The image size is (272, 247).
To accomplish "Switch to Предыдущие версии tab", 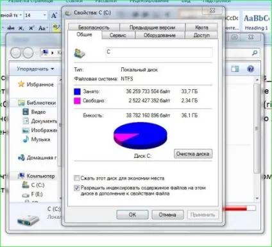I will click(152, 28).
